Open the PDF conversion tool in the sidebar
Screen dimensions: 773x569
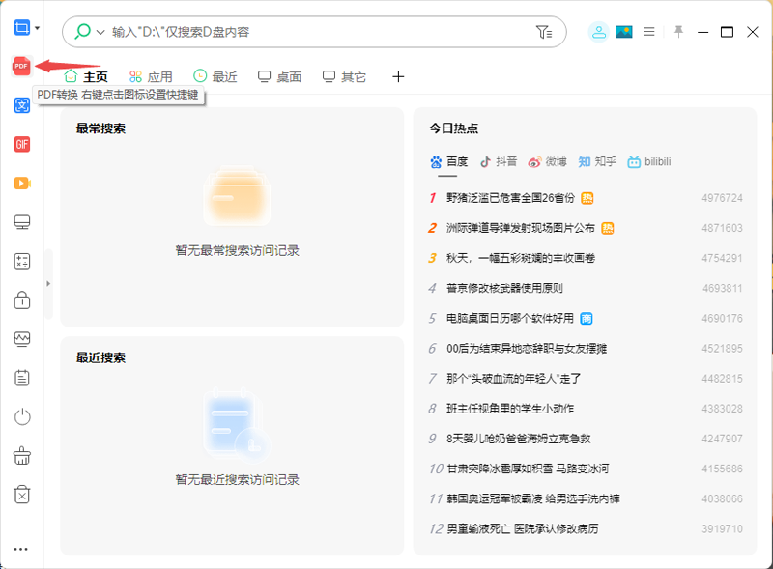coord(20,67)
